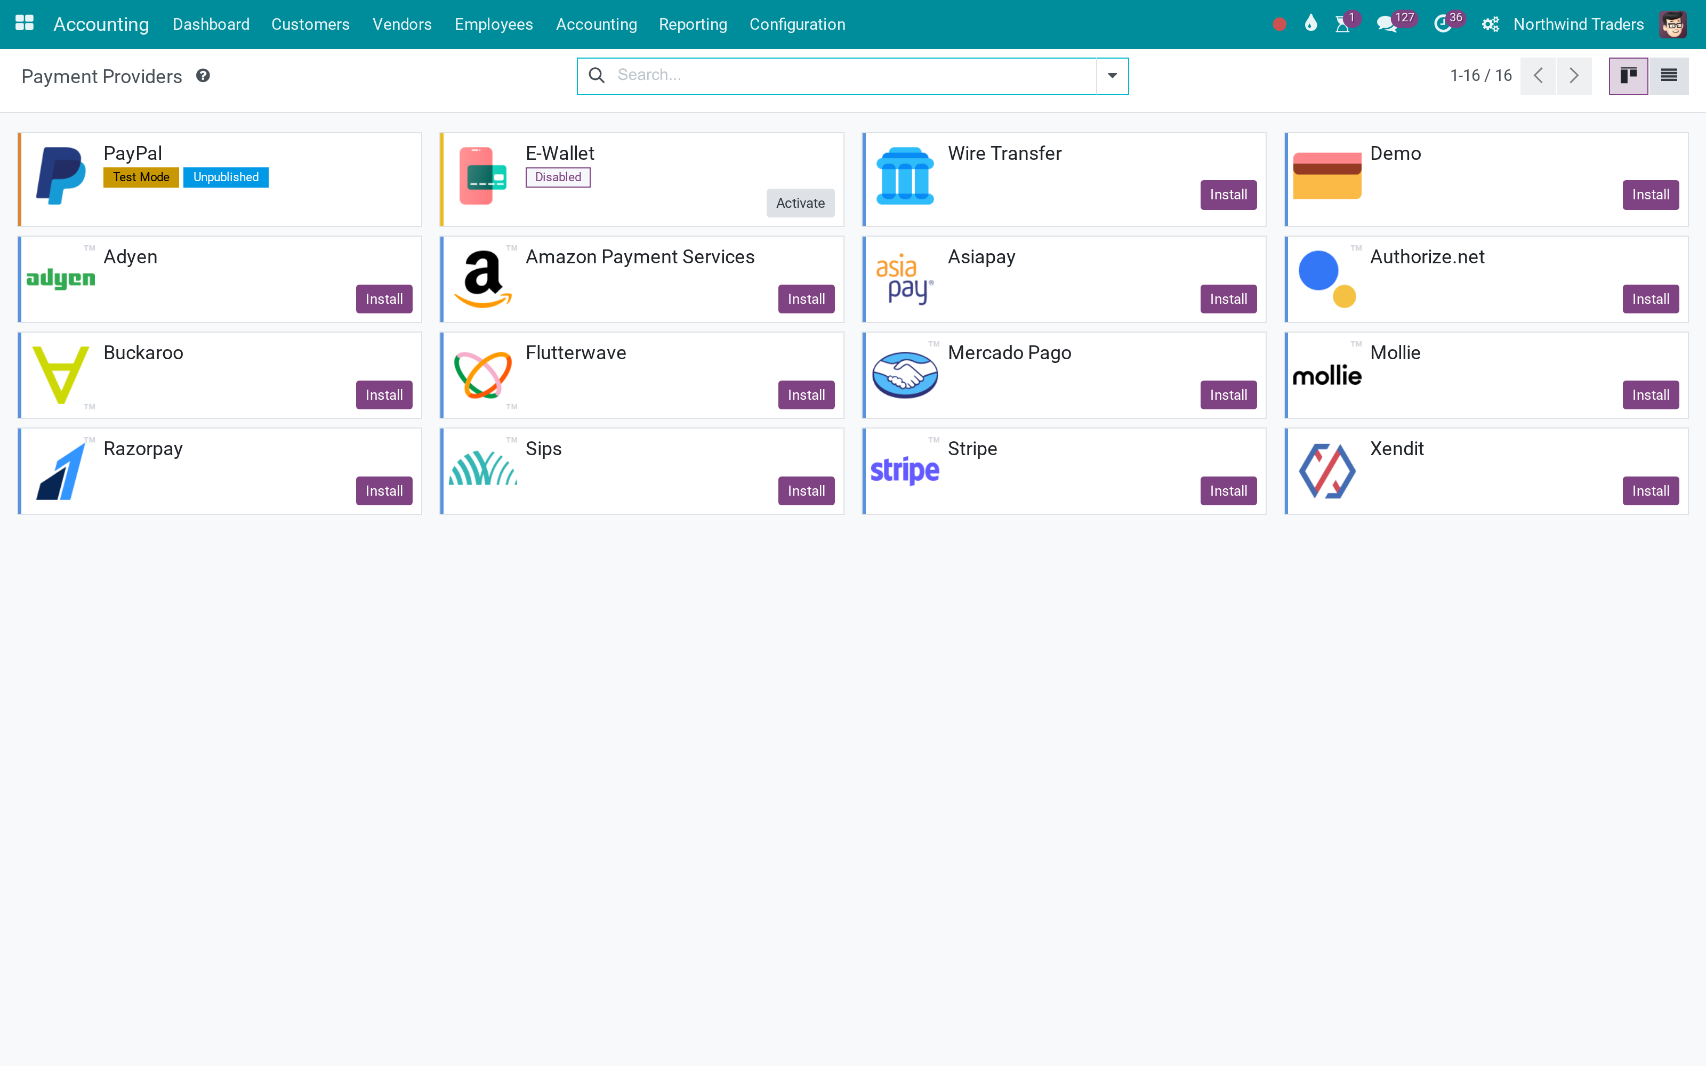Image resolution: width=1706 pixels, height=1066 pixels.
Task: Install the Mercado Pago provider
Action: [1228, 395]
